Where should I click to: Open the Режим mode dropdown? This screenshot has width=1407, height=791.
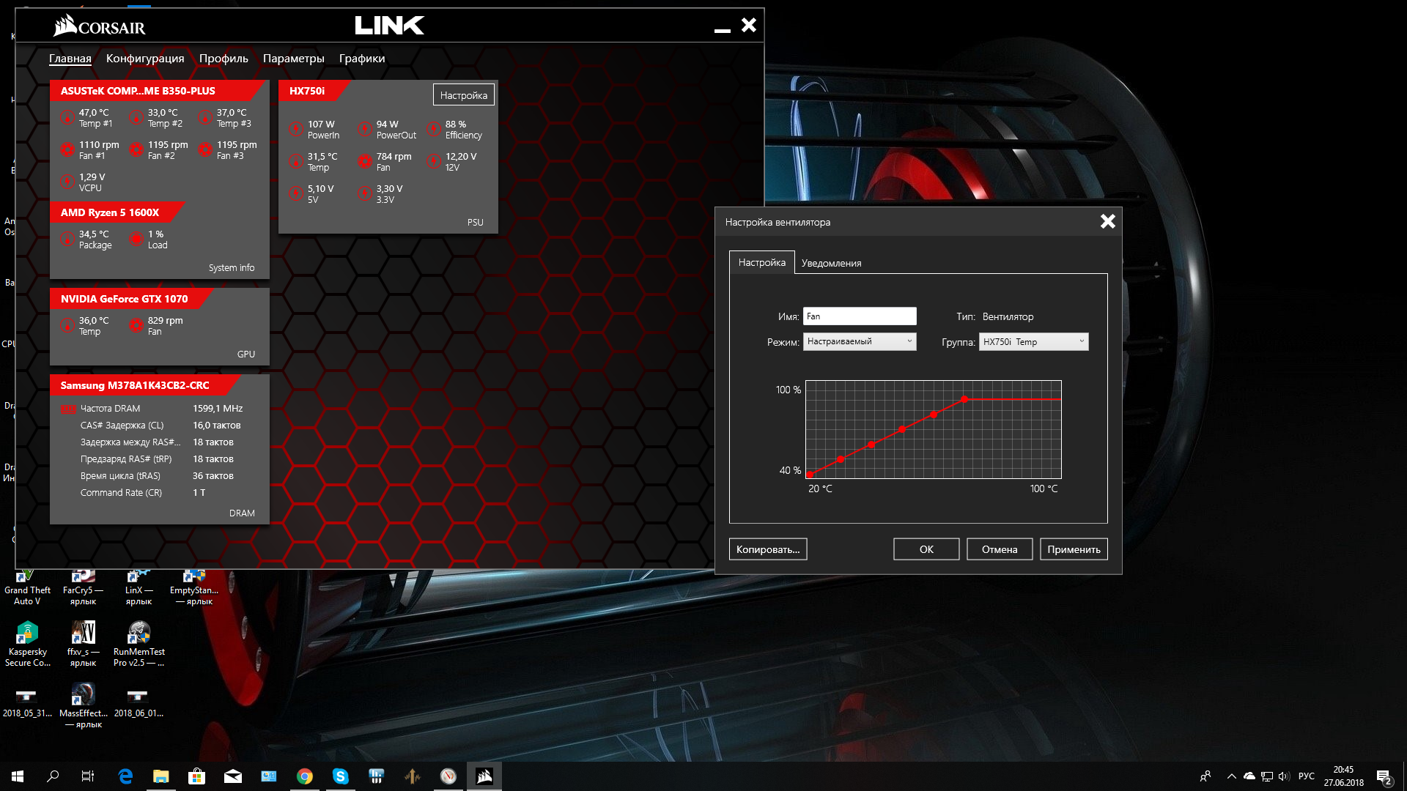860,341
